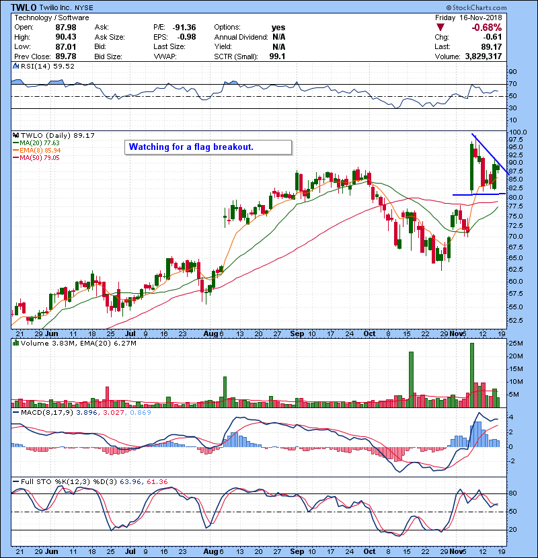
Task: Click the date 'Friday 16-Nov-2018'
Action: click(469, 17)
